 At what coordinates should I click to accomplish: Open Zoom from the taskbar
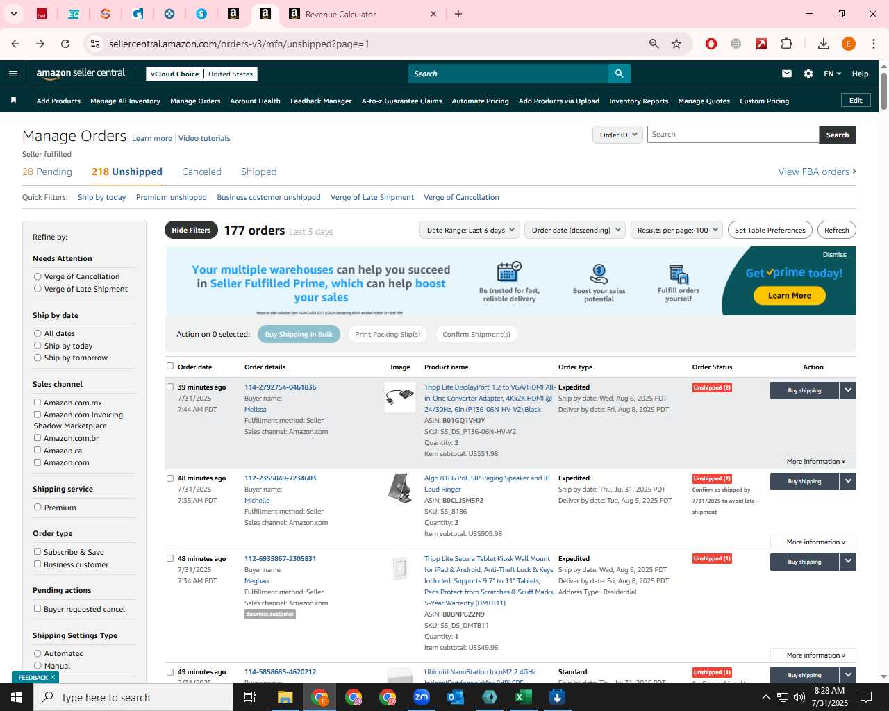coord(422,697)
